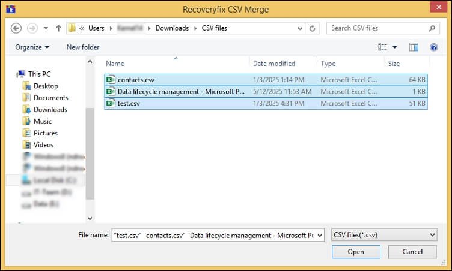Open Pictures in navigation pane
This screenshot has width=452, height=271.
[x=46, y=133]
